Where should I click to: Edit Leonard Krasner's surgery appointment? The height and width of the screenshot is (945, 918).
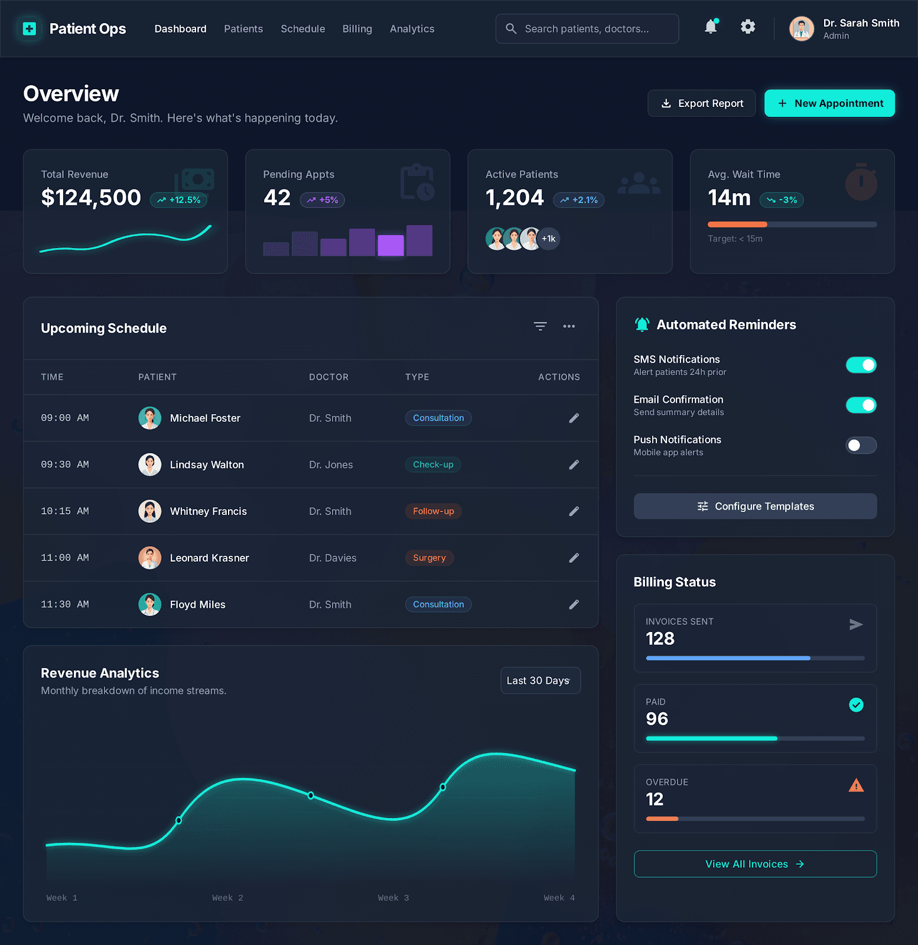click(x=574, y=558)
